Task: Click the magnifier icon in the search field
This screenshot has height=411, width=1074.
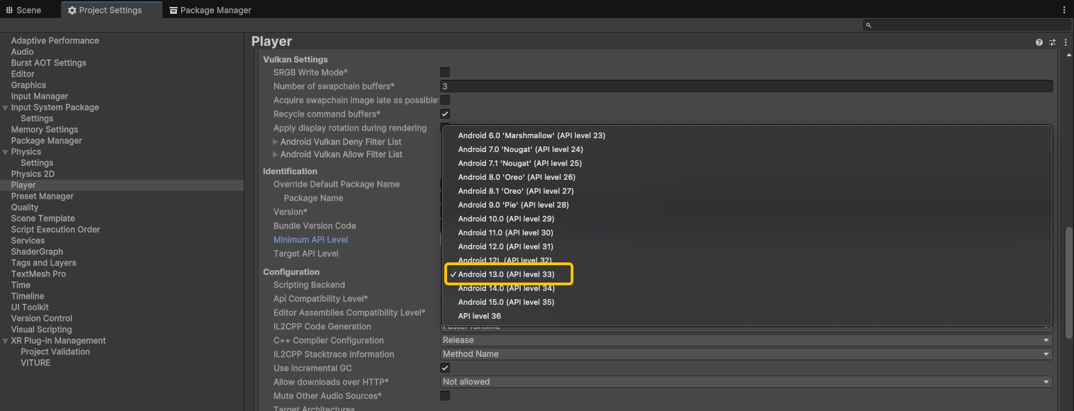Action: [869, 25]
